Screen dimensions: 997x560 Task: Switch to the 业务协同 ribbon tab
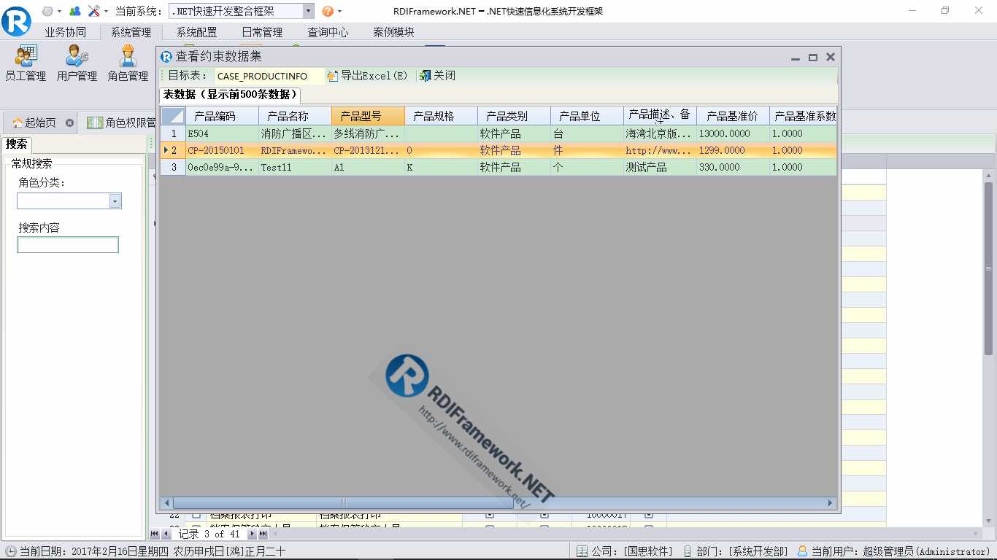(65, 32)
